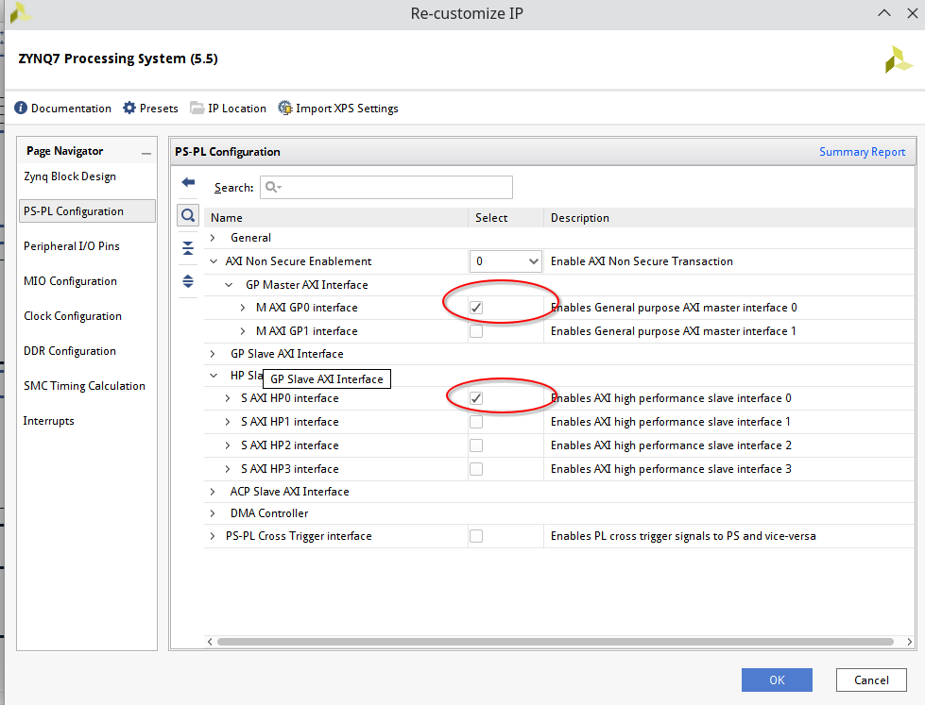Click the scrollbar left arrow
The width and height of the screenshot is (925, 705).
[210, 642]
